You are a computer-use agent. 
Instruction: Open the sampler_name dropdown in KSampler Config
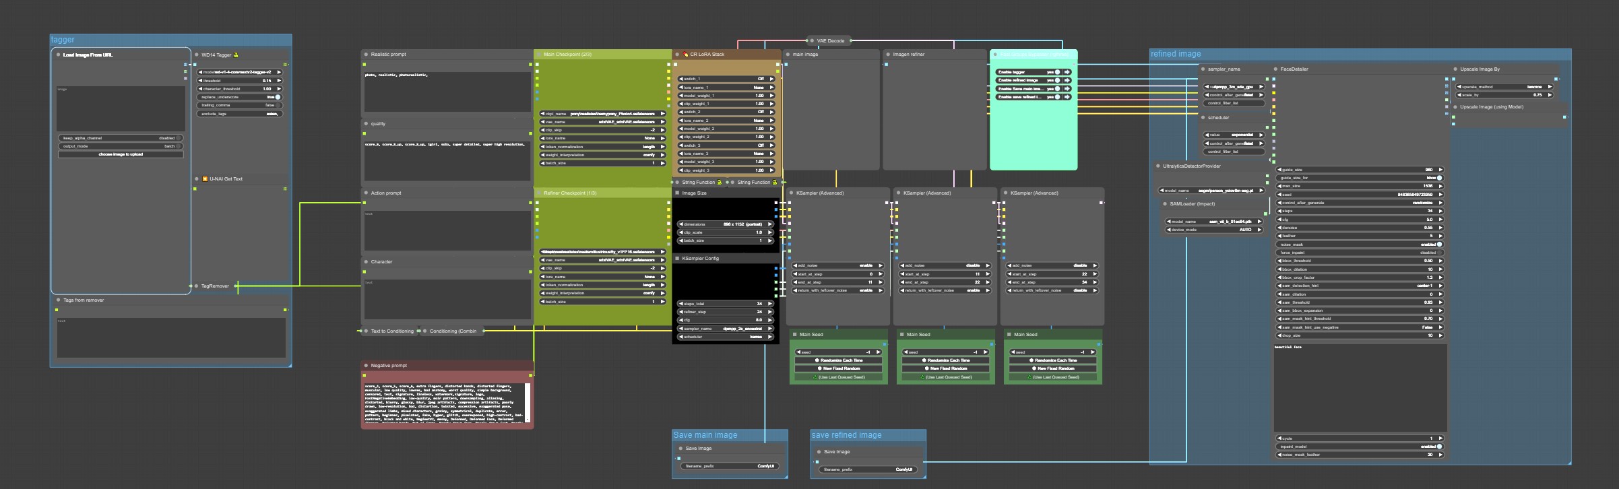[726, 329]
